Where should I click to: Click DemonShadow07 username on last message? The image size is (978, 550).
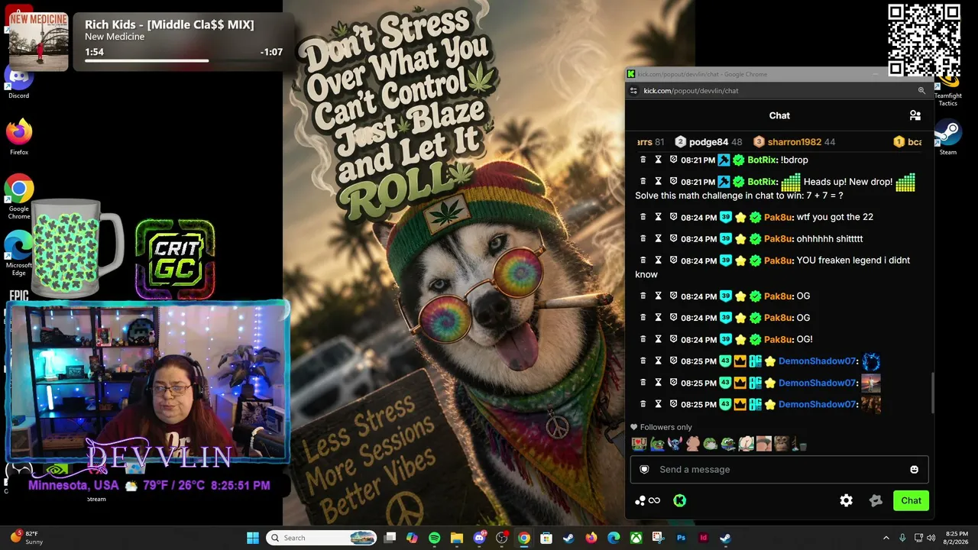coord(817,404)
